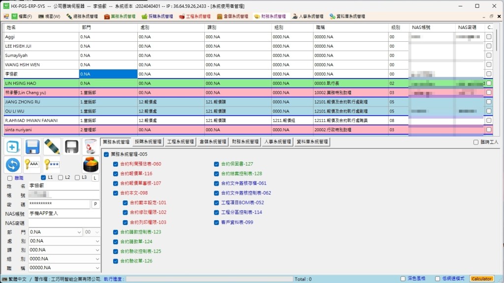Image resolution: width=504 pixels, height=283 pixels.
Task: Click the blue circular refresh icon
Action: click(x=13, y=165)
